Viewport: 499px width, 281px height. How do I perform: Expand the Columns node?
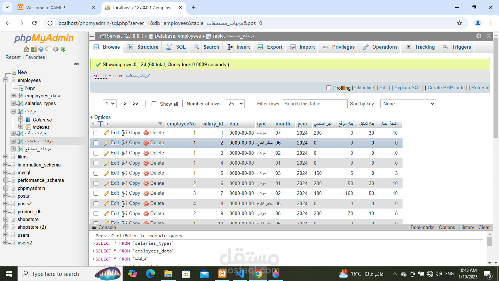(x=21, y=119)
